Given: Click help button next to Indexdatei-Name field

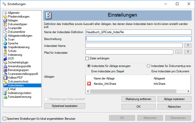Looking at the screenshot, I should pos(188,46).
